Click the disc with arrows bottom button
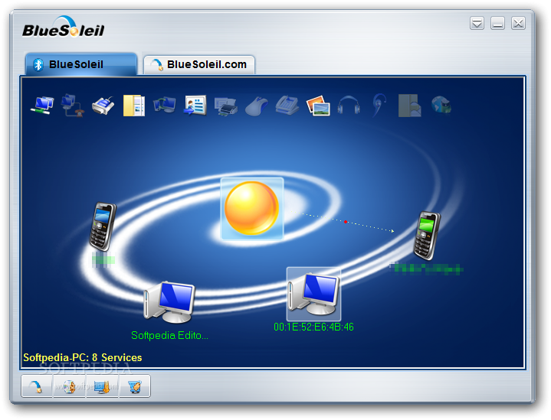The height and width of the screenshot is (420, 551). 69,386
